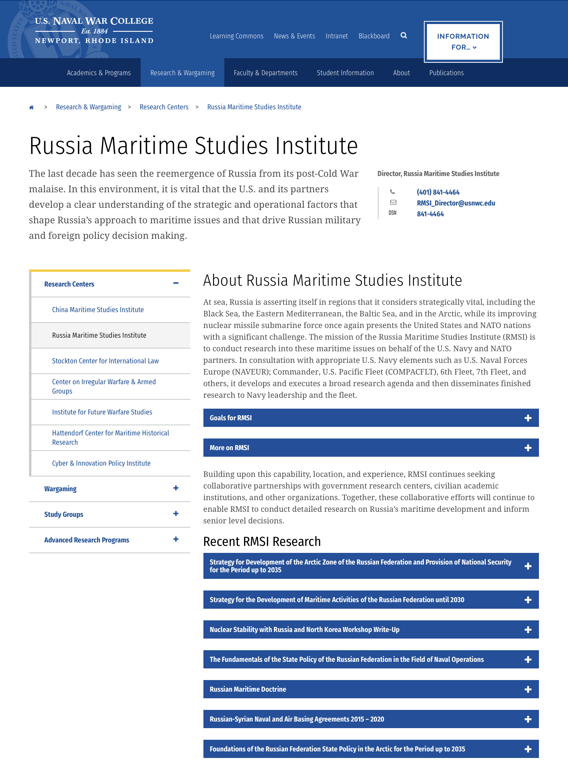Expand the Advanced Research Programs sidebar section

pyautogui.click(x=110, y=540)
